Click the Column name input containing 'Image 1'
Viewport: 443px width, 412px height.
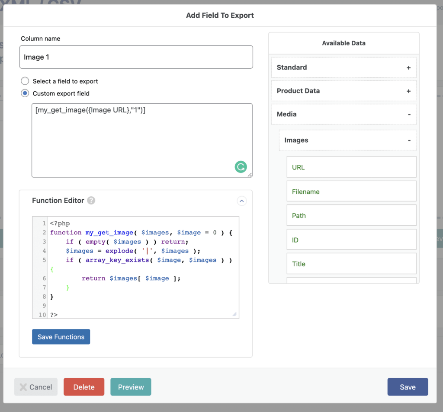point(136,57)
